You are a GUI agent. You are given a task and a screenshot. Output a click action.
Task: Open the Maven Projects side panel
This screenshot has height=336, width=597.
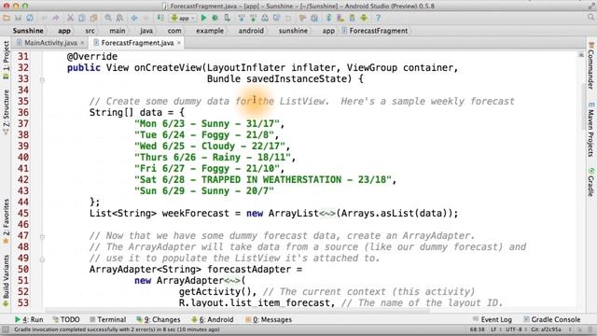[x=590, y=130]
